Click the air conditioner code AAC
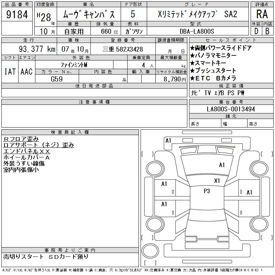The image size is (275, 275). tap(26, 72)
